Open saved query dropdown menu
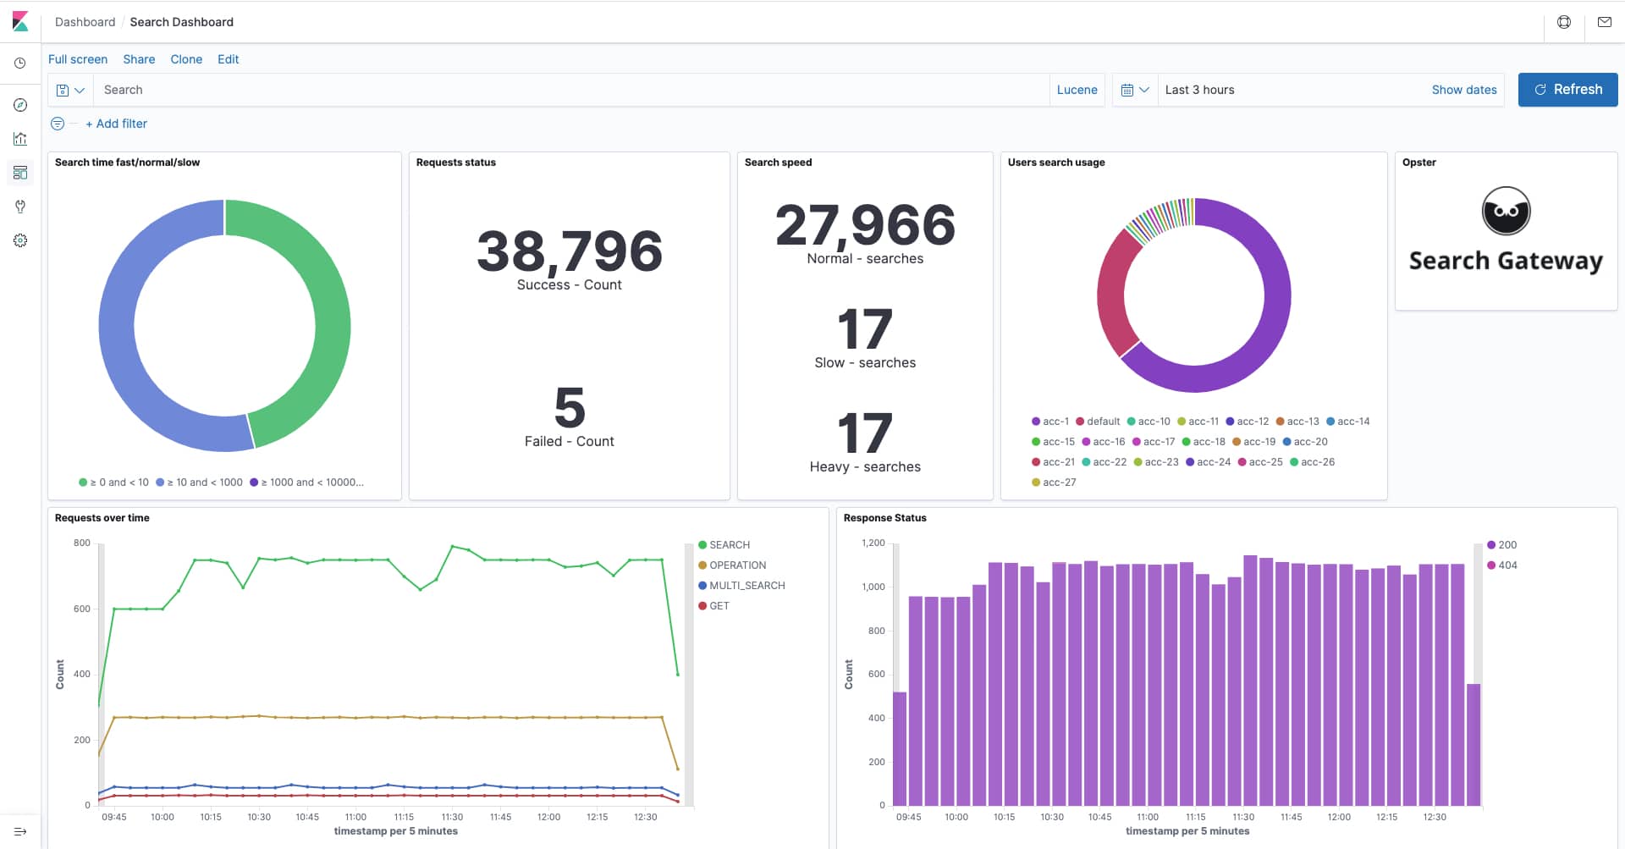 [70, 90]
